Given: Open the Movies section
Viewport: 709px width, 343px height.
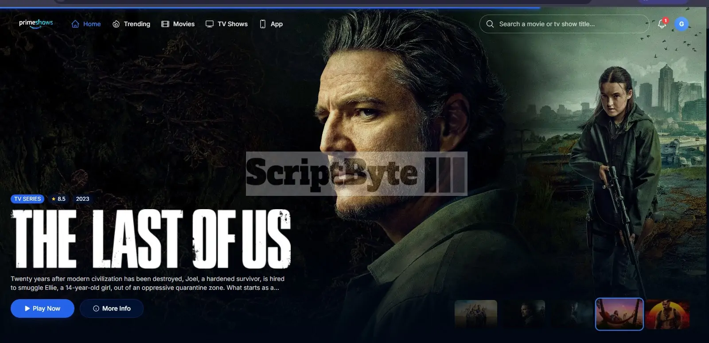Looking at the screenshot, I should (178, 24).
